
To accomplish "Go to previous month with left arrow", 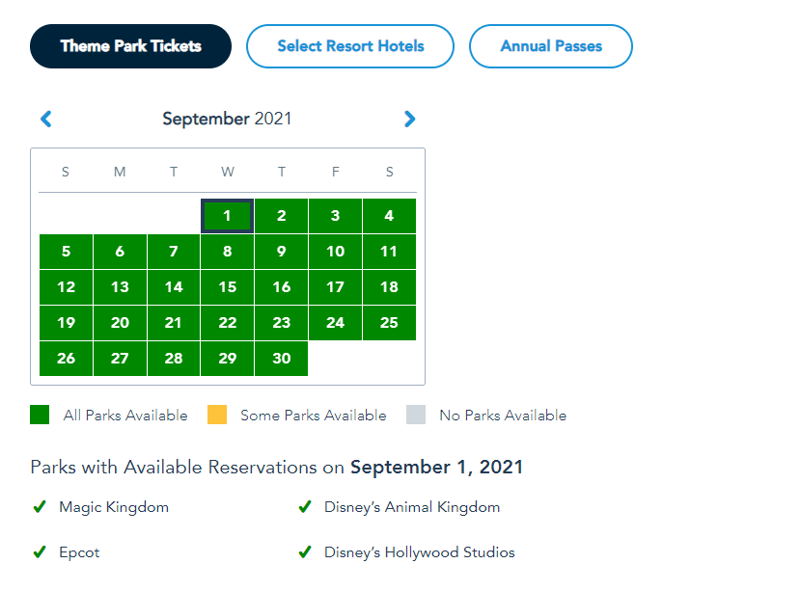I will tap(45, 120).
